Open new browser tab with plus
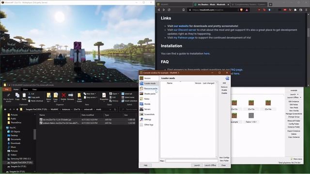Image resolution: width=310 pixels, height=174 pixels. (270, 4)
